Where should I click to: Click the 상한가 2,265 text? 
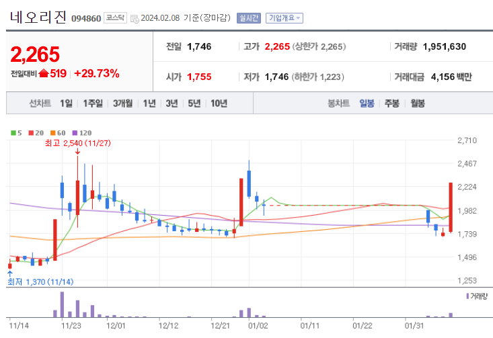tap(319, 46)
